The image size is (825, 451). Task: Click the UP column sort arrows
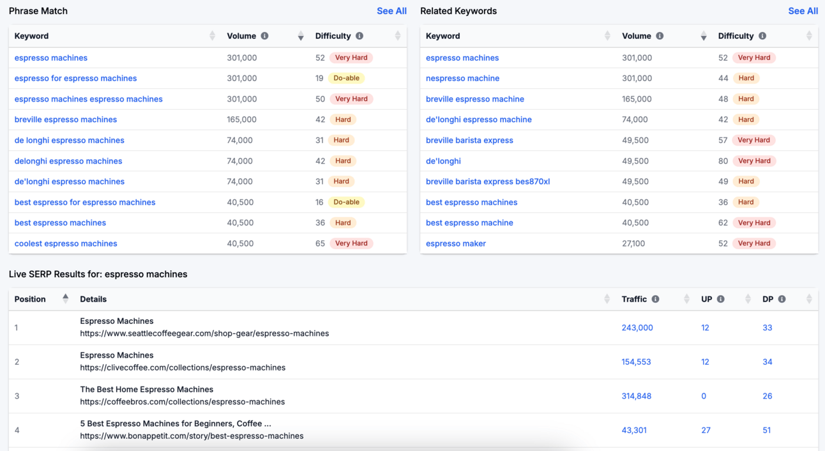point(748,299)
